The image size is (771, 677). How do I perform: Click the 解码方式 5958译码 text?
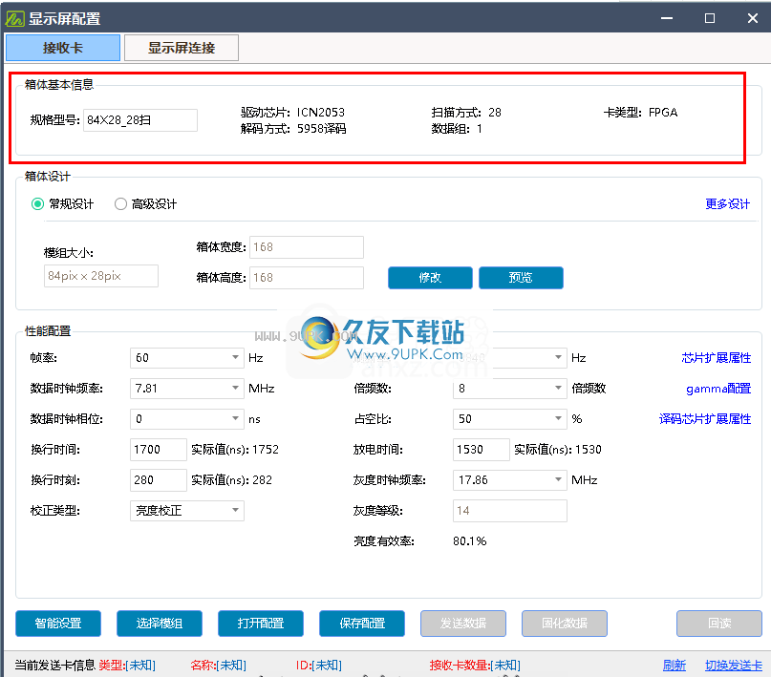point(293,129)
